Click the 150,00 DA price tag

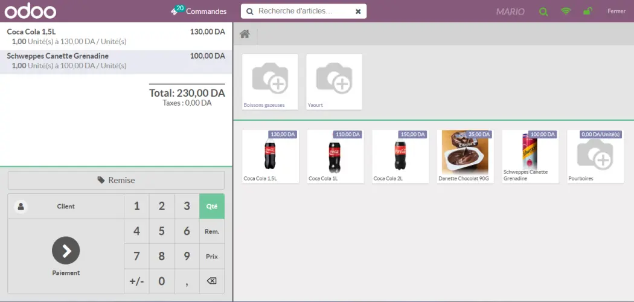413,134
